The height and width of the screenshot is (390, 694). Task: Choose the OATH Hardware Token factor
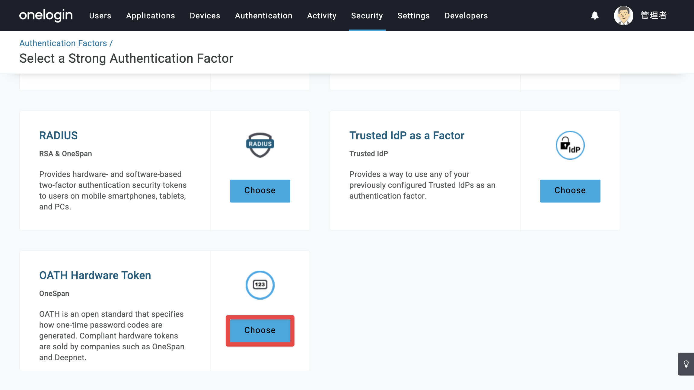tap(260, 331)
